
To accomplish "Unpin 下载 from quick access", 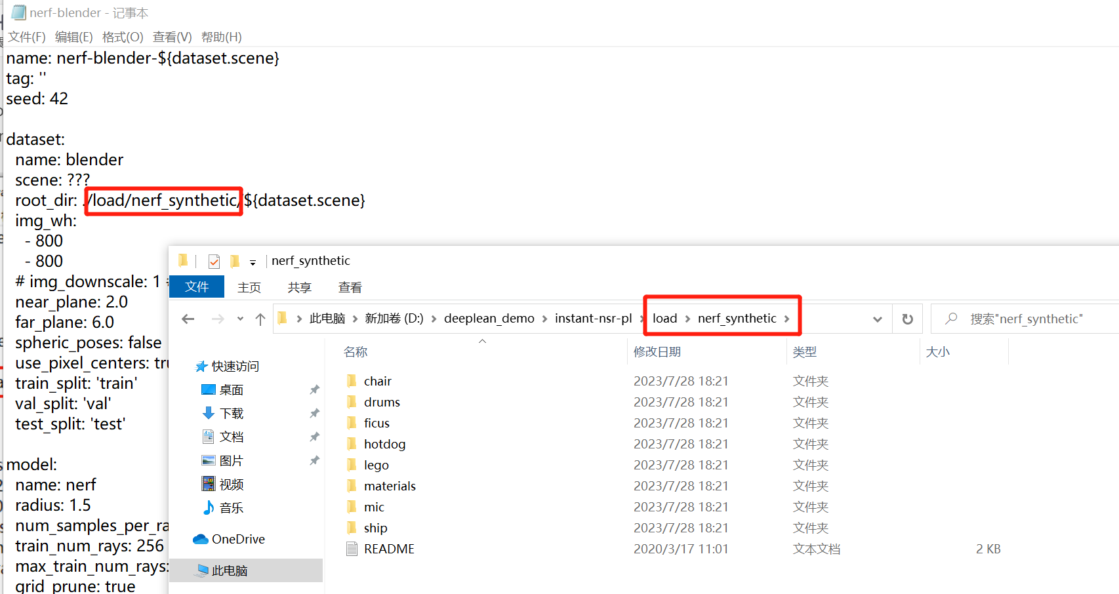I will tap(314, 413).
